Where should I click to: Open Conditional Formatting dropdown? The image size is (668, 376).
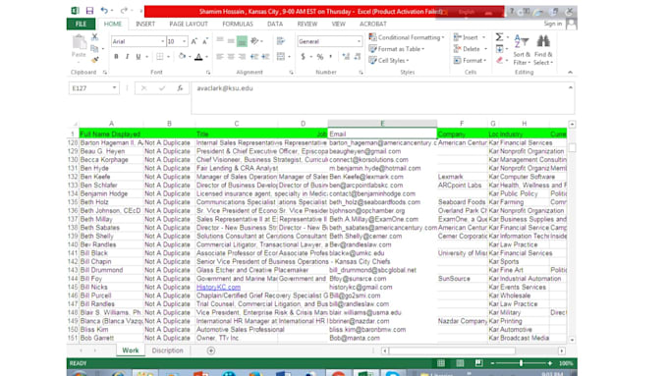click(x=407, y=37)
